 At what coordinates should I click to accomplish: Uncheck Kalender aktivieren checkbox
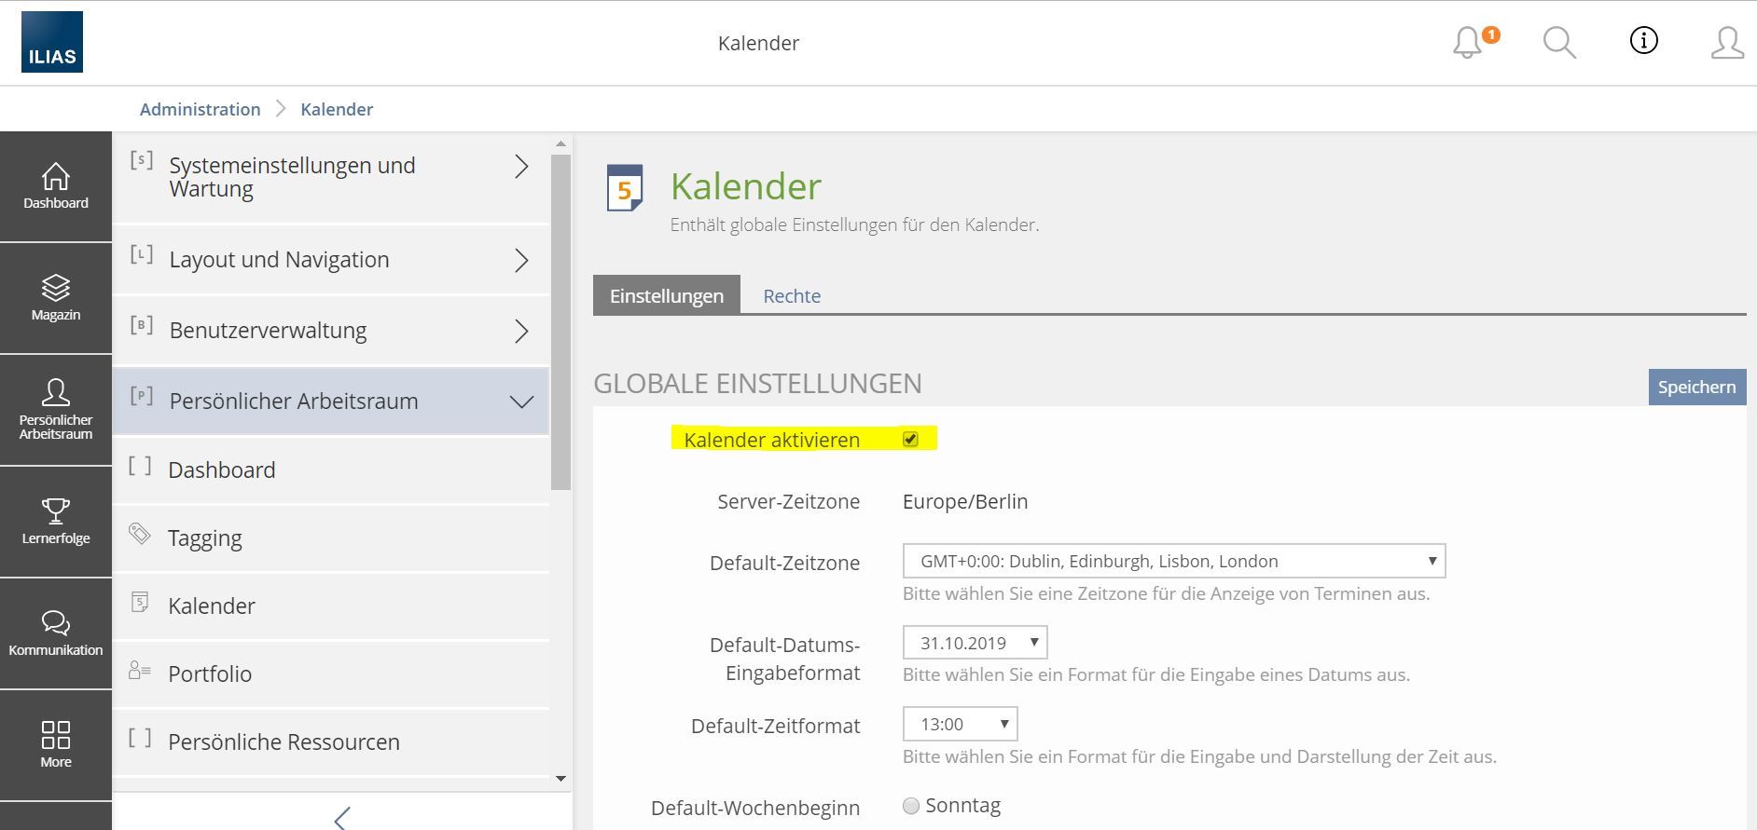(910, 440)
